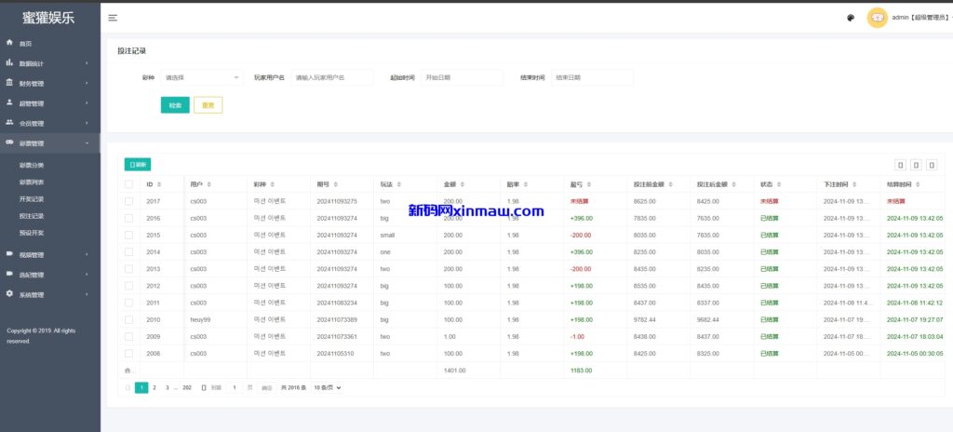Select the checkbox for row ID 2010
The height and width of the screenshot is (432, 953).
[x=129, y=319]
